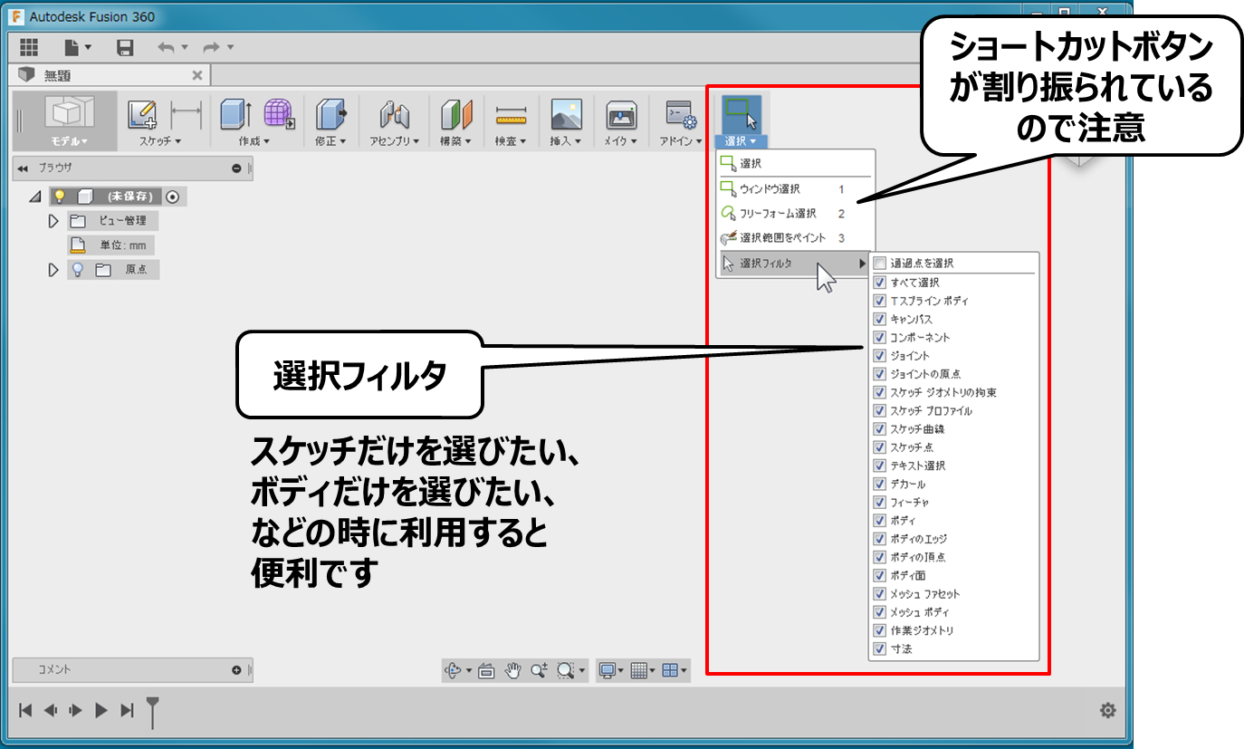This screenshot has height=749, width=1244.
Task: Uncheck the 寸法 filter
Action: (x=879, y=648)
